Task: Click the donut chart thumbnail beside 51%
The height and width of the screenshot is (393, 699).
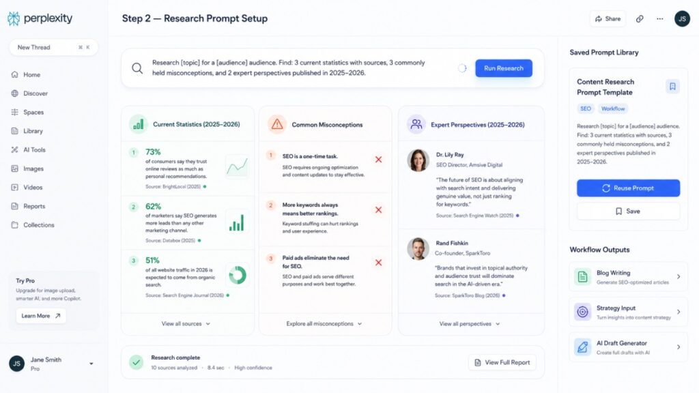Action: point(237,275)
